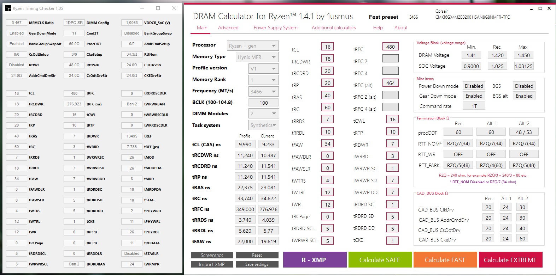Click the RttNom value 34.3Ω

coord(132,54)
